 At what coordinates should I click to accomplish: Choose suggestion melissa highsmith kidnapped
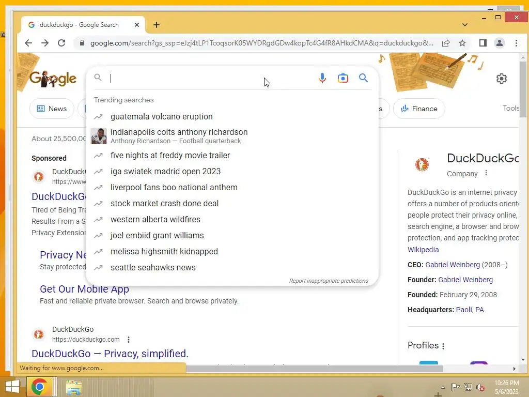(x=232, y=252)
